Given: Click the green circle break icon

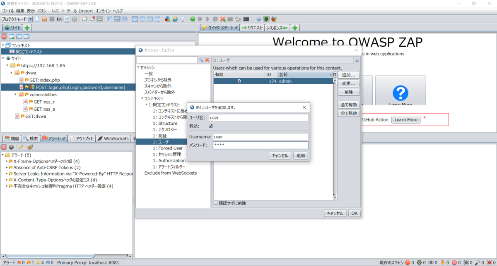Looking at the screenshot, I should pyautogui.click(x=193, y=19).
